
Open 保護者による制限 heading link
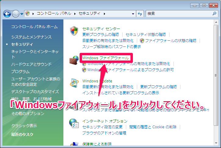pyautogui.click(x=97, y=144)
